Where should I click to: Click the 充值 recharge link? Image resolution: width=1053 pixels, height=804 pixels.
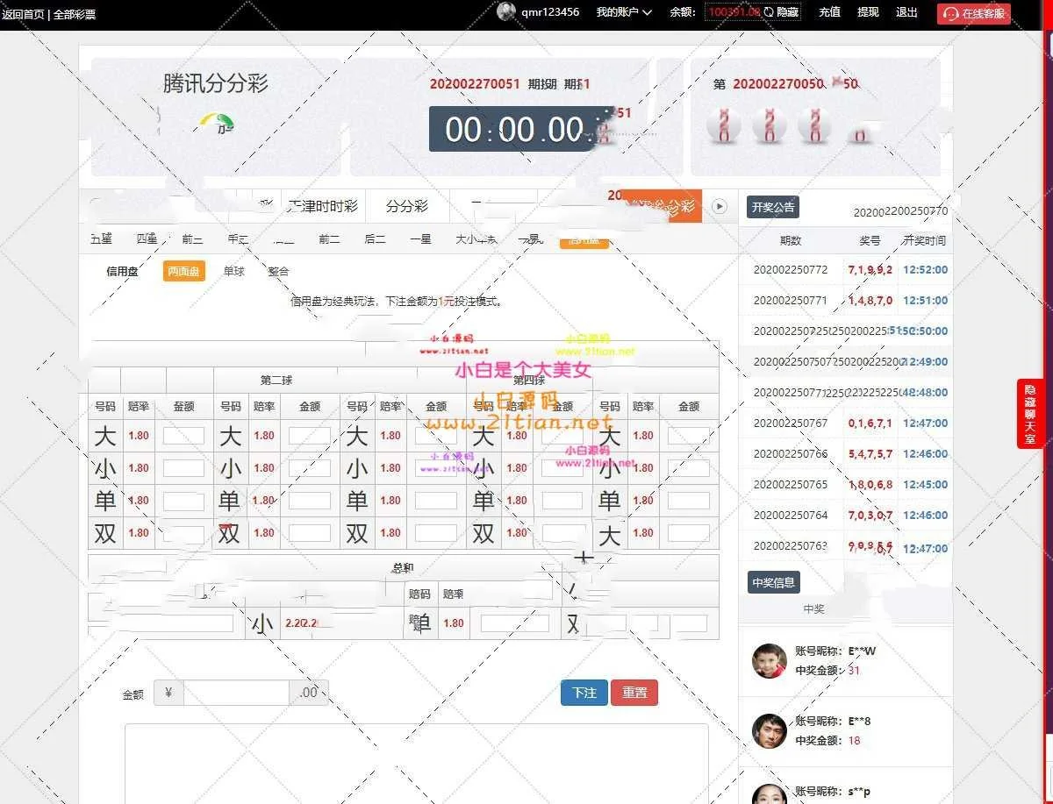(829, 12)
